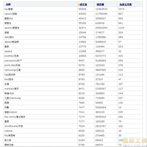
Task: Click the 84974 sales value
Action: point(99,145)
